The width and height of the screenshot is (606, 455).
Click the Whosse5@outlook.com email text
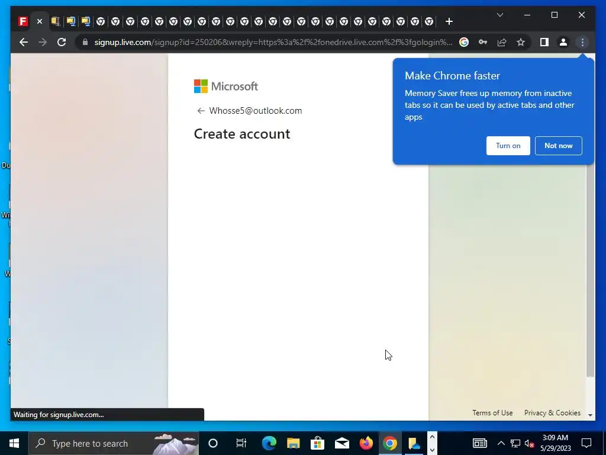point(256,111)
